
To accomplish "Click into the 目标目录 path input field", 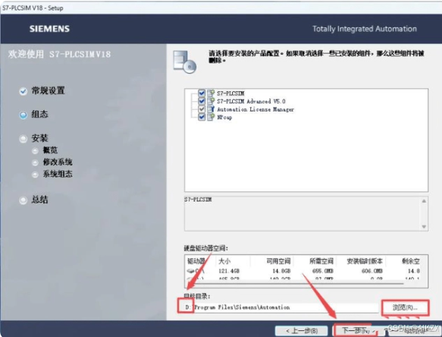I will coord(281,307).
